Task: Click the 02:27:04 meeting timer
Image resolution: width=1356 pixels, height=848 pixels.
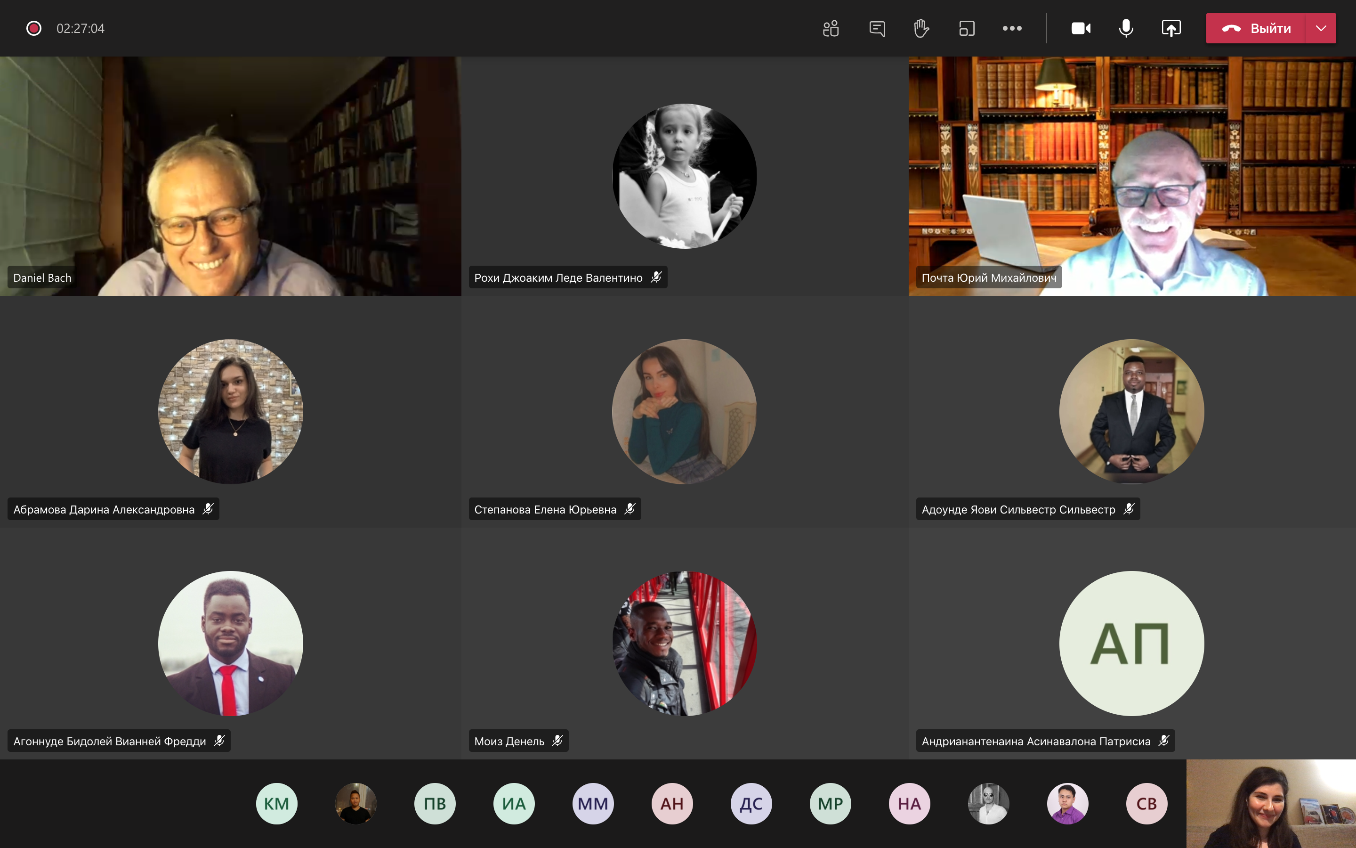Action: (81, 29)
